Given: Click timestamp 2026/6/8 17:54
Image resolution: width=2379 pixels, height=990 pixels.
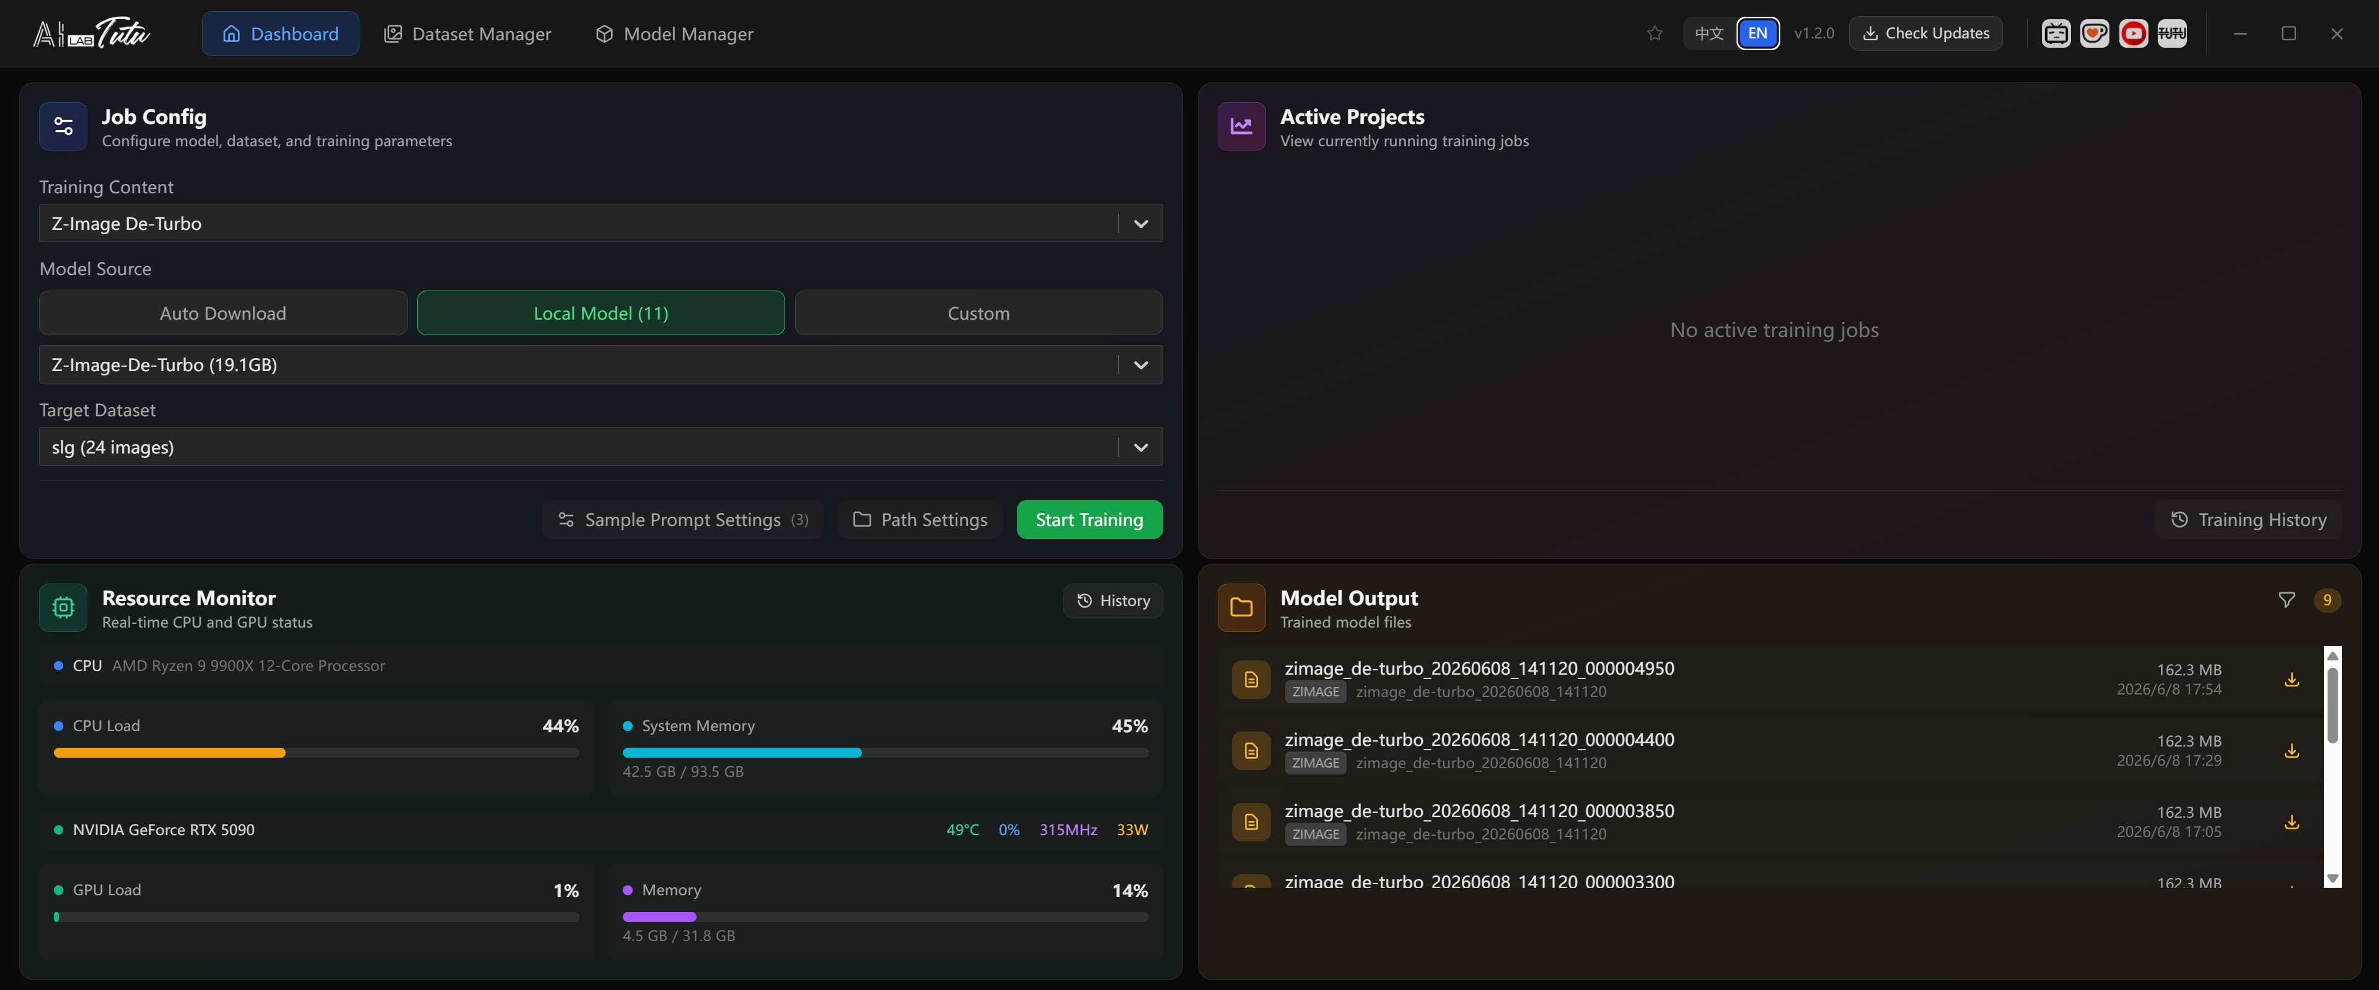Looking at the screenshot, I should (2168, 689).
